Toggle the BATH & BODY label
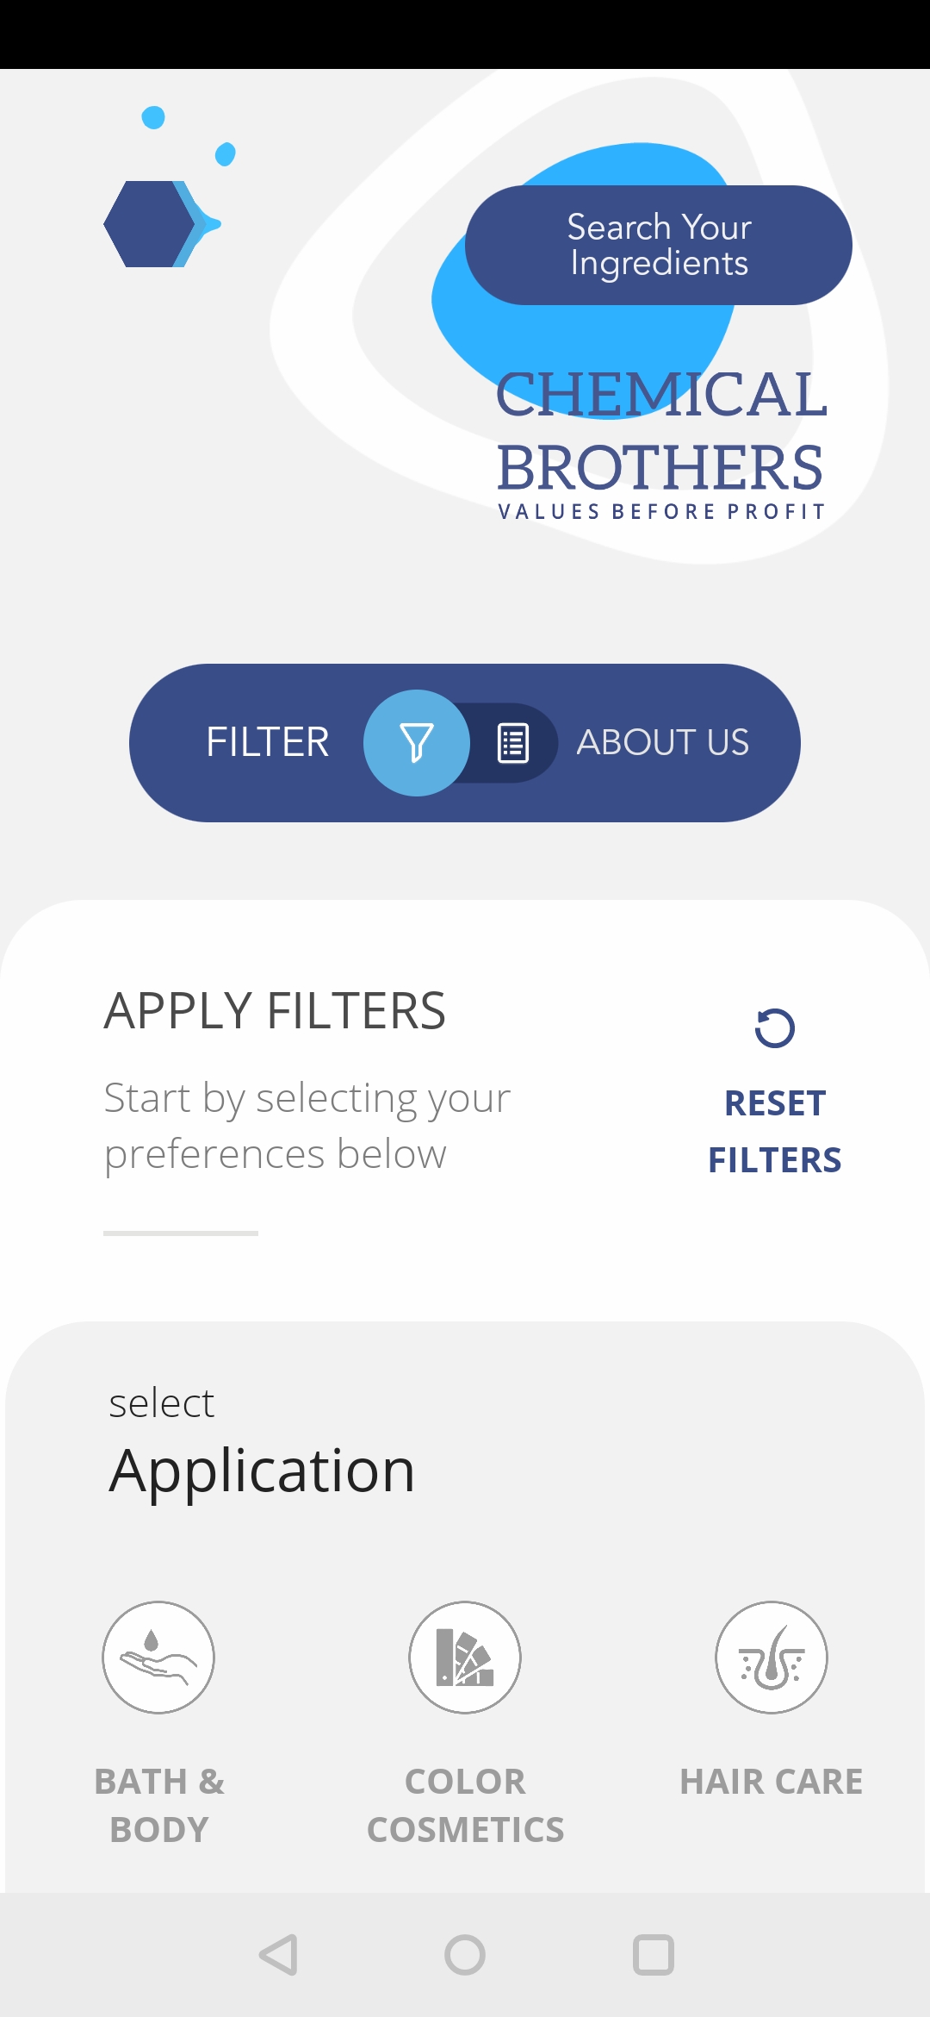Image resolution: width=930 pixels, height=2017 pixels. pos(159,1806)
